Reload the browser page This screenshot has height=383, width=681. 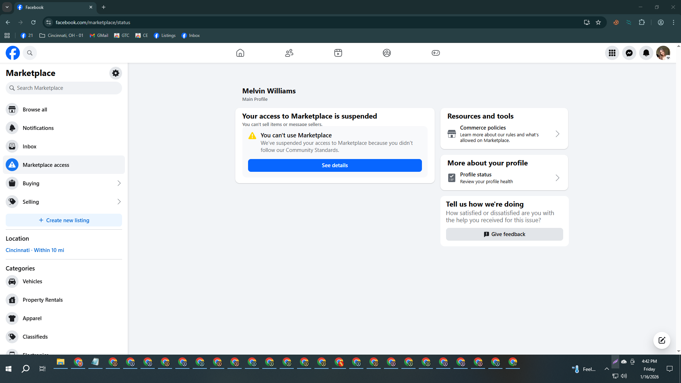click(x=33, y=22)
